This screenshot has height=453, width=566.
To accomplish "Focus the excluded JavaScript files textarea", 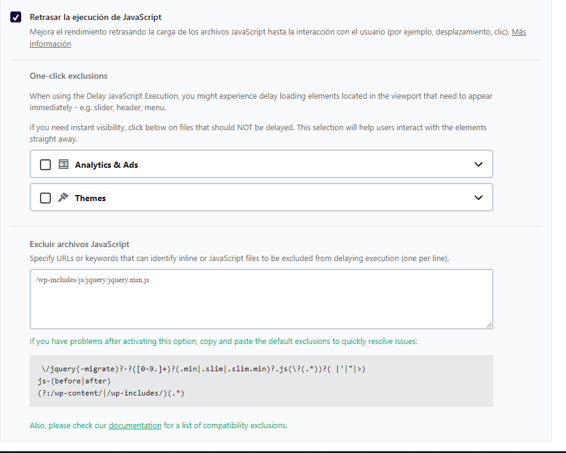I will click(262, 299).
